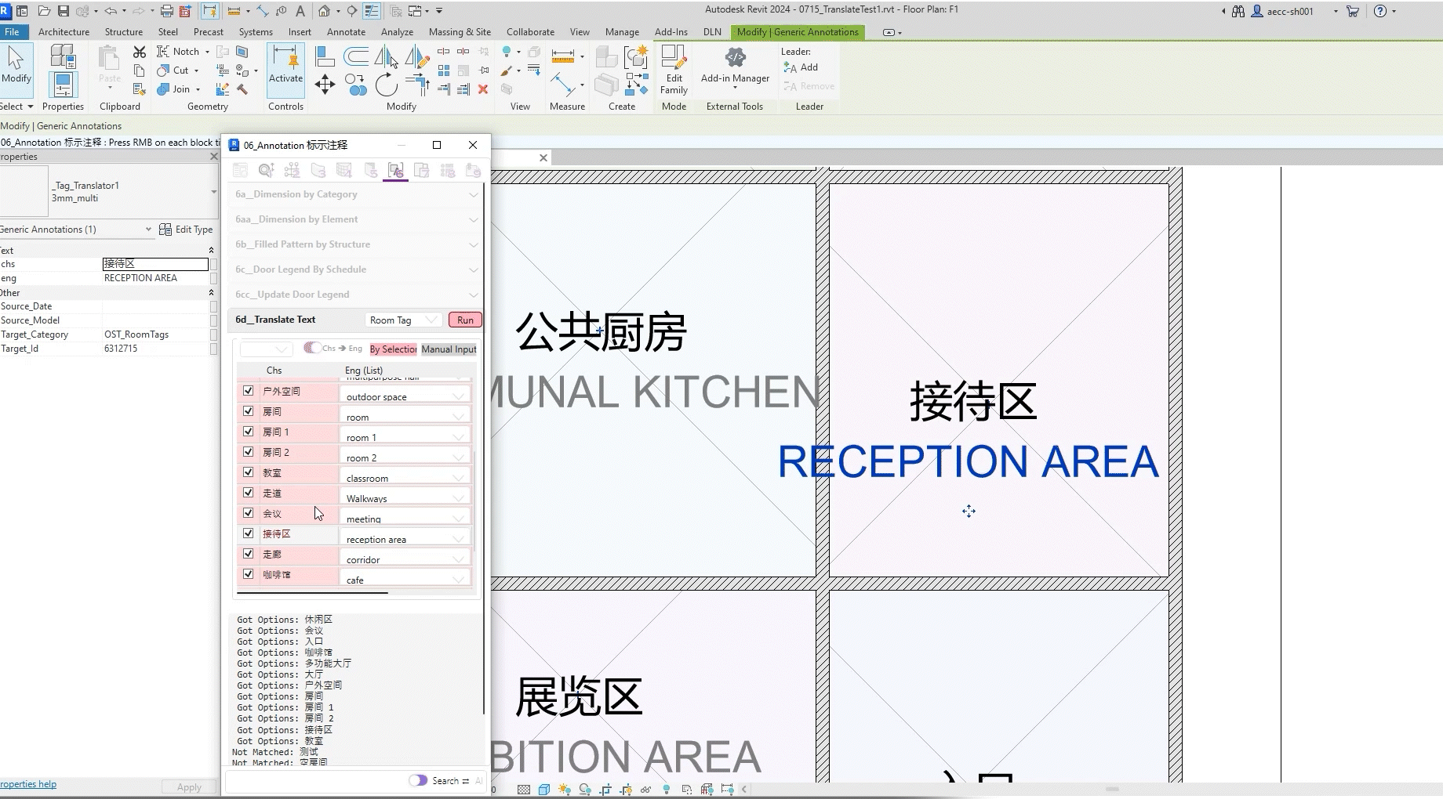Select the Move tool icon
Screen dimensions: 1443x799
point(325,85)
